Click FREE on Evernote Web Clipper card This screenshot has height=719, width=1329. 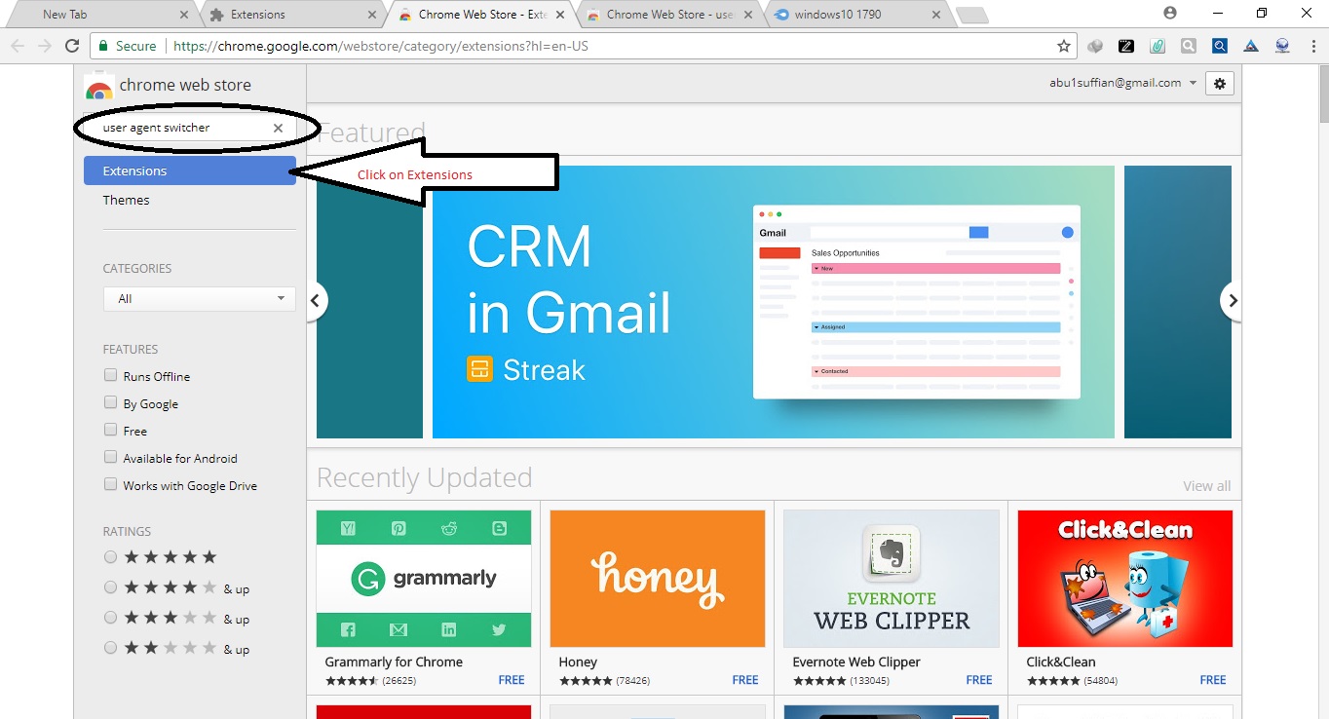[979, 680]
